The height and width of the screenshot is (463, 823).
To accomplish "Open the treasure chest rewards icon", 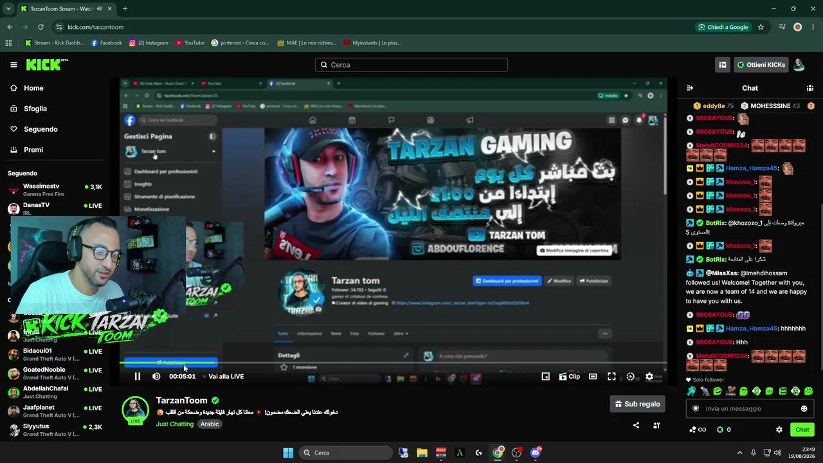I will (x=723, y=65).
